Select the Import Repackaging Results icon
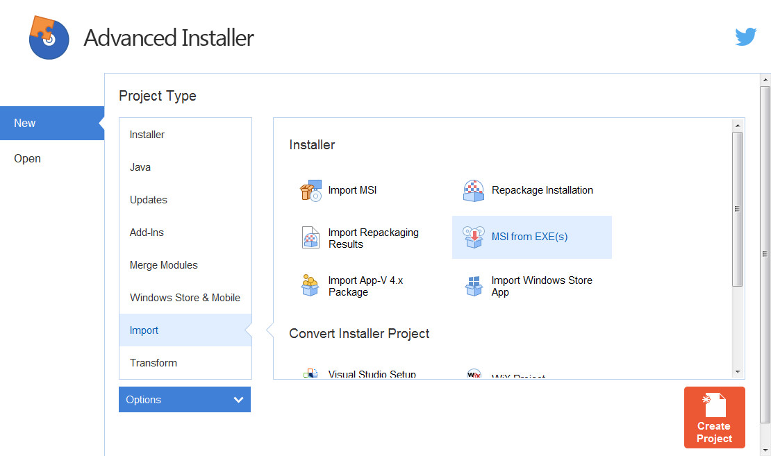 coord(310,237)
